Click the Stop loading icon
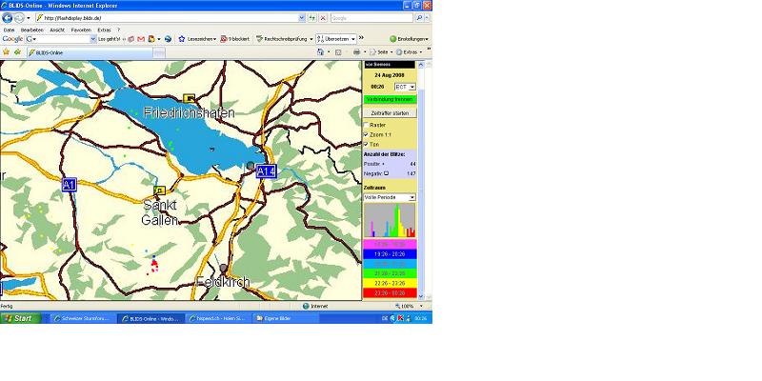The image size is (762, 381). coord(323,18)
